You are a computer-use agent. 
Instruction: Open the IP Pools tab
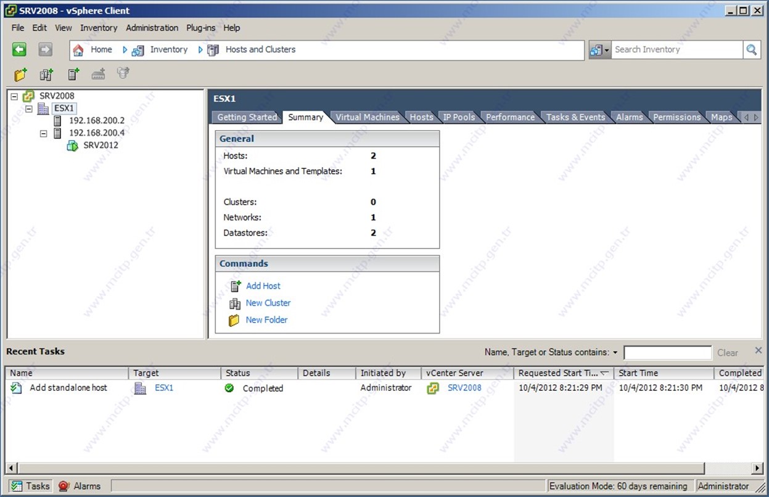(x=459, y=117)
